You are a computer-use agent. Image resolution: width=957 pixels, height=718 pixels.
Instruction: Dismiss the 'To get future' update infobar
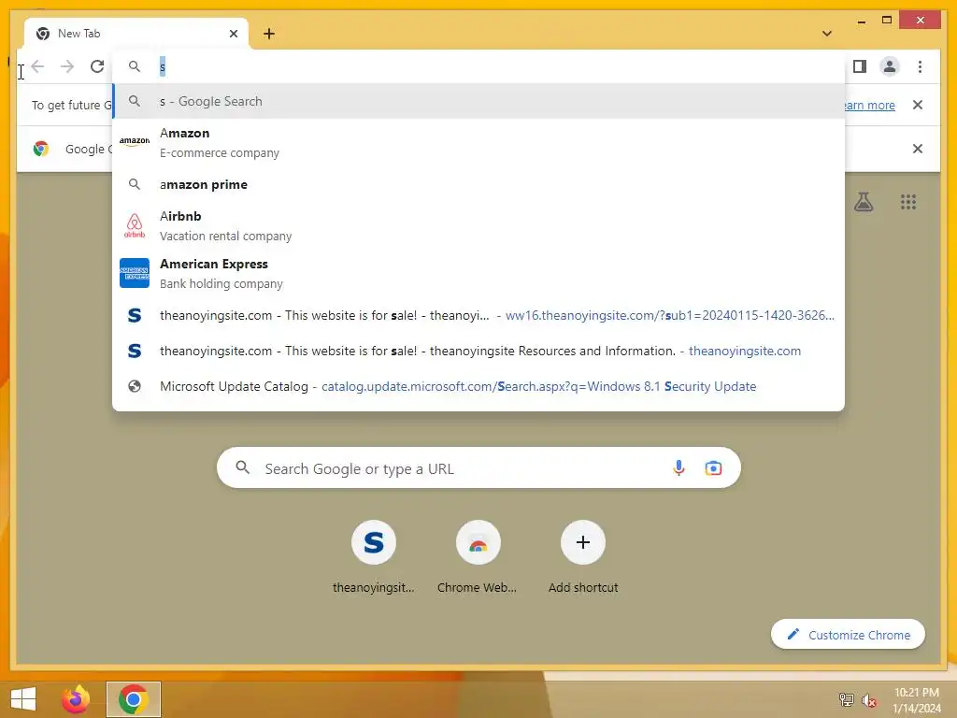918,105
